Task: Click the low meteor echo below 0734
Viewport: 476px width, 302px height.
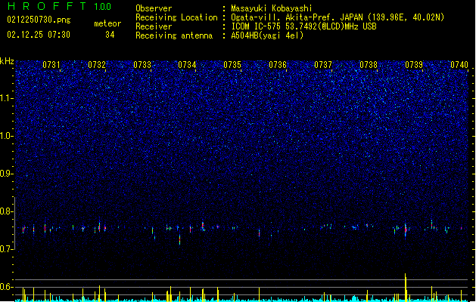Action: [x=179, y=239]
